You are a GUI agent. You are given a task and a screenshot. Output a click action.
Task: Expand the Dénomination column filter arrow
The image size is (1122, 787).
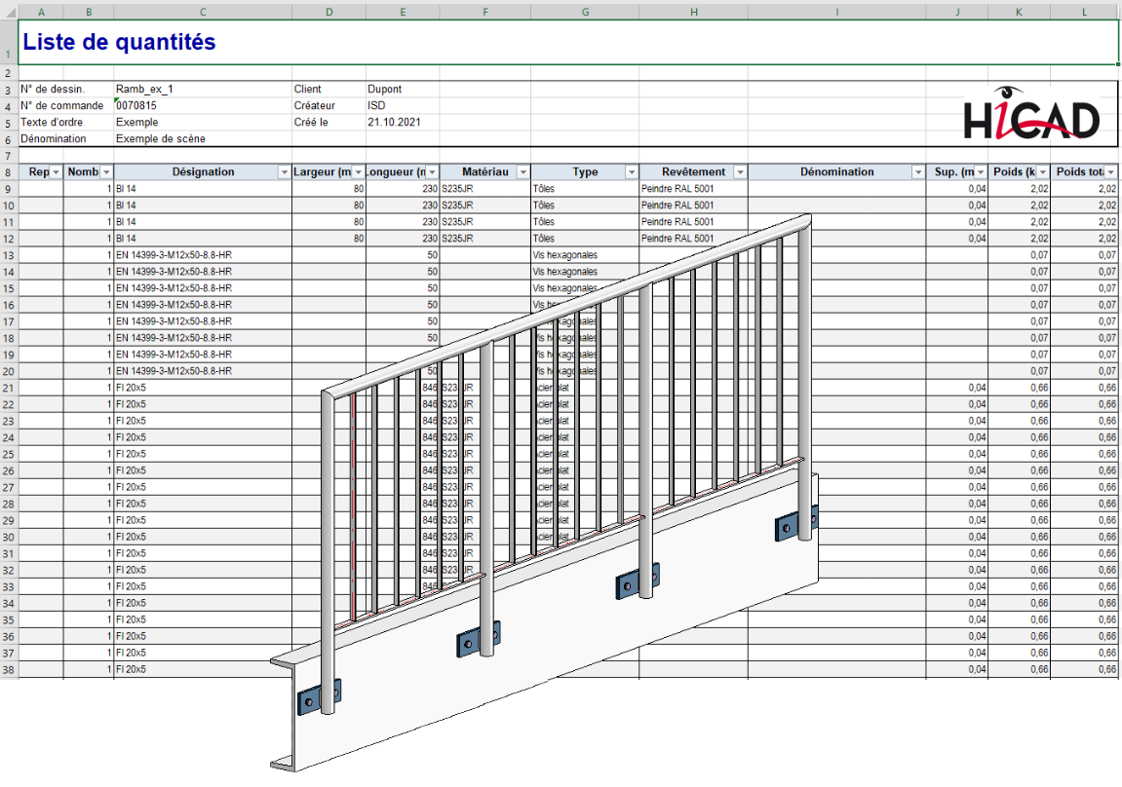coord(917,172)
